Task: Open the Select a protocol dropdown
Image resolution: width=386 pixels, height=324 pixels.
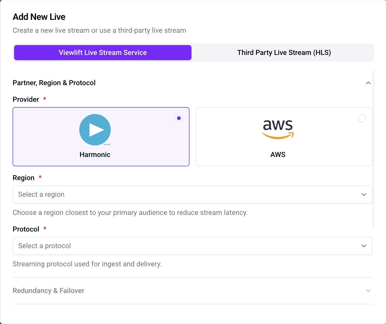Action: 192,246
